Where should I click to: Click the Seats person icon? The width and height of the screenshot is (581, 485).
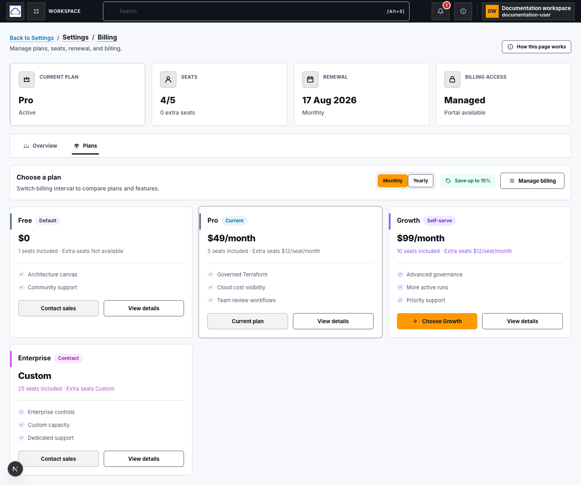[x=168, y=79]
